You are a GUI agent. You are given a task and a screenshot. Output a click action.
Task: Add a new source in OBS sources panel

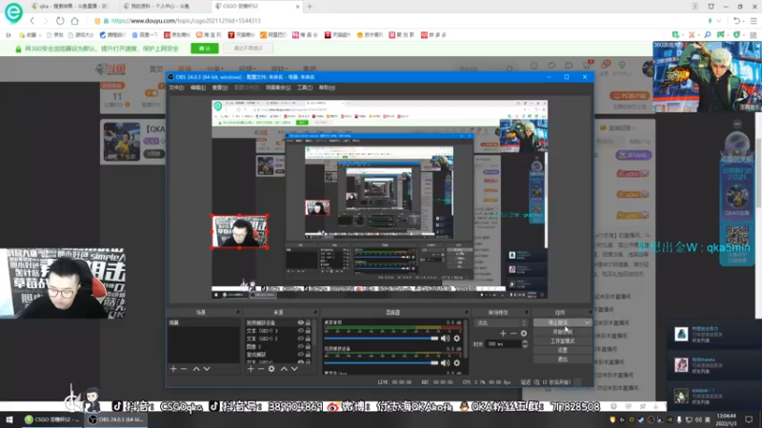251,369
